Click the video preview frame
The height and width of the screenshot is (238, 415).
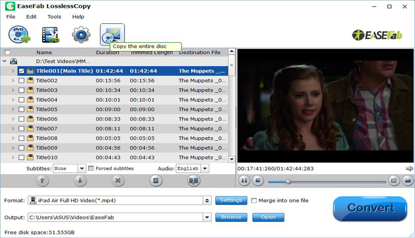tap(326, 106)
